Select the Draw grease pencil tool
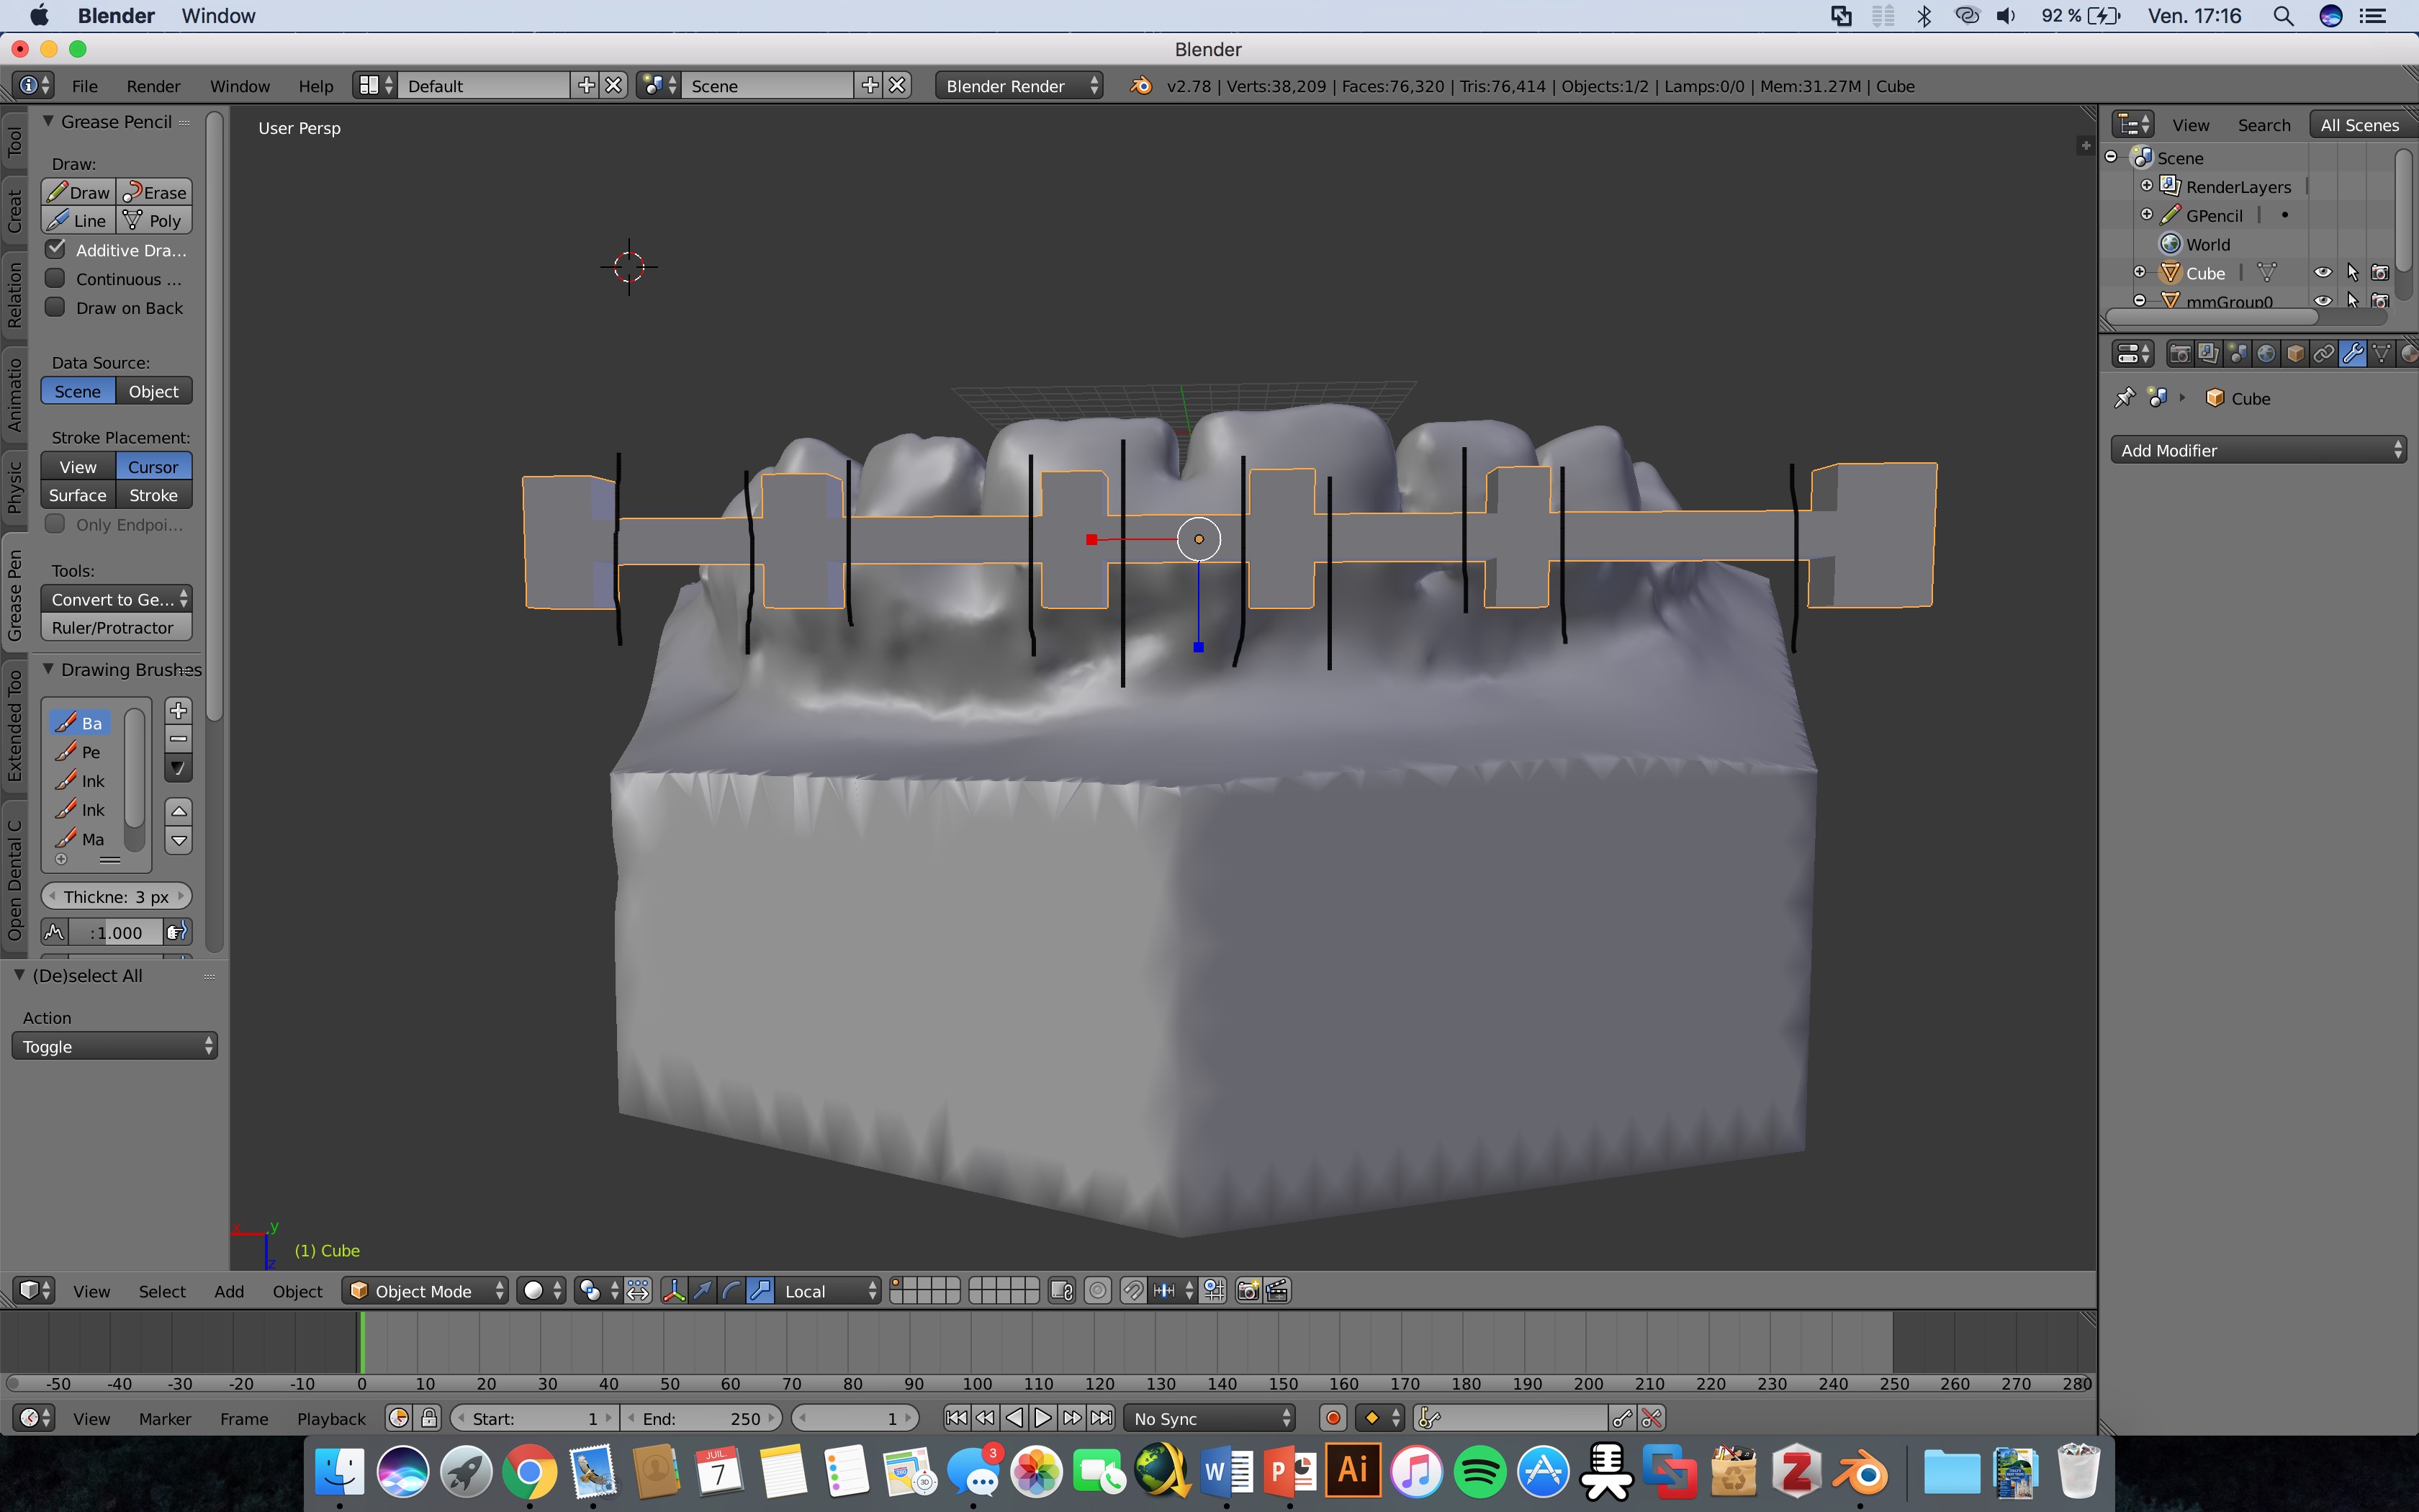Viewport: 2419px width, 1512px height. [79, 192]
